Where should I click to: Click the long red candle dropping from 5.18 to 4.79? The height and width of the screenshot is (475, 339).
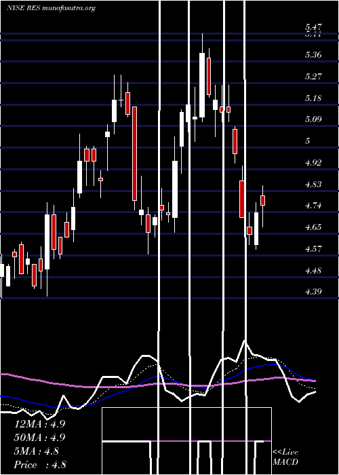134,153
